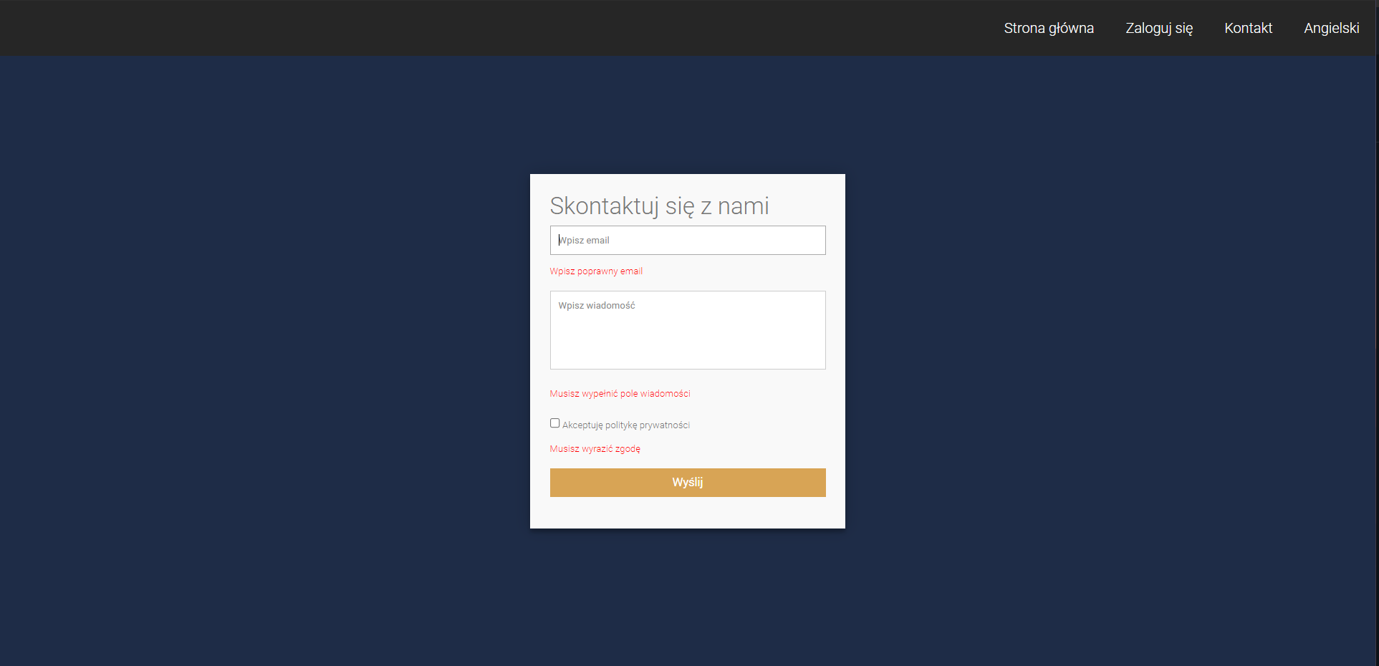Open the Kontakt page
This screenshot has height=666, width=1379.
1248,28
